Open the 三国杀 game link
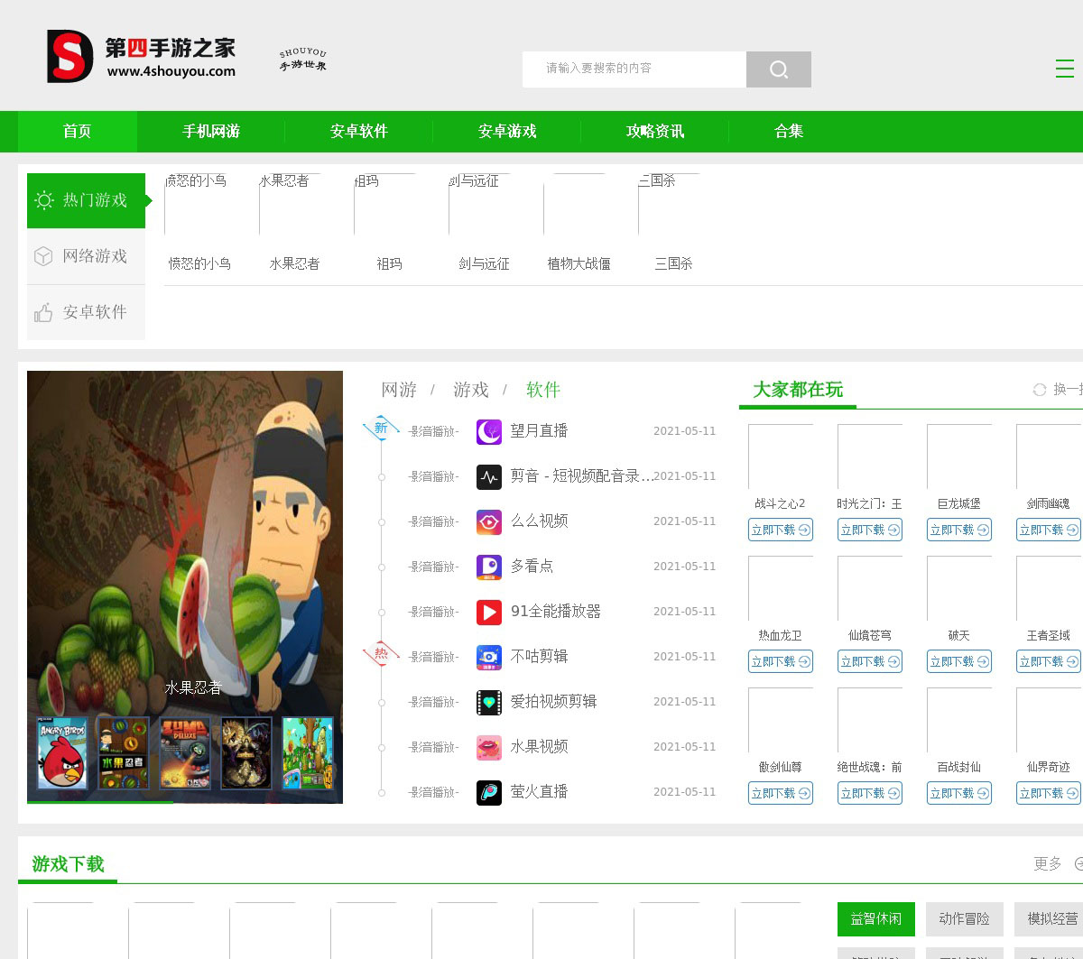The image size is (1083, 959). tap(673, 263)
